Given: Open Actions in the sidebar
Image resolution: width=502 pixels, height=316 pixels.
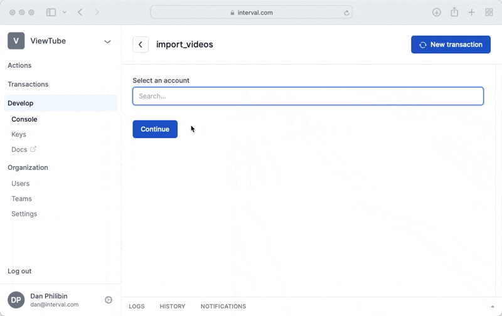Looking at the screenshot, I should click(19, 65).
